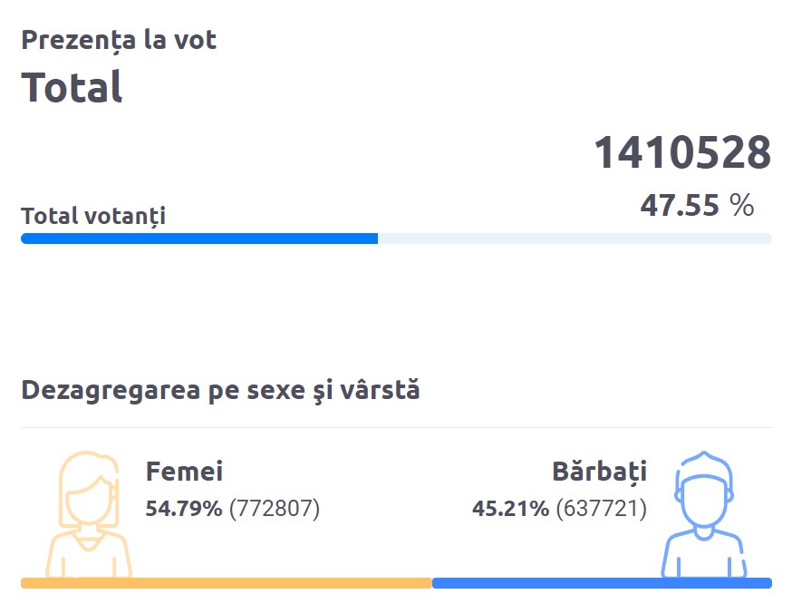Image resolution: width=792 pixels, height=604 pixels.
Task: Click the orange Femei share bar
Action: tap(227, 583)
